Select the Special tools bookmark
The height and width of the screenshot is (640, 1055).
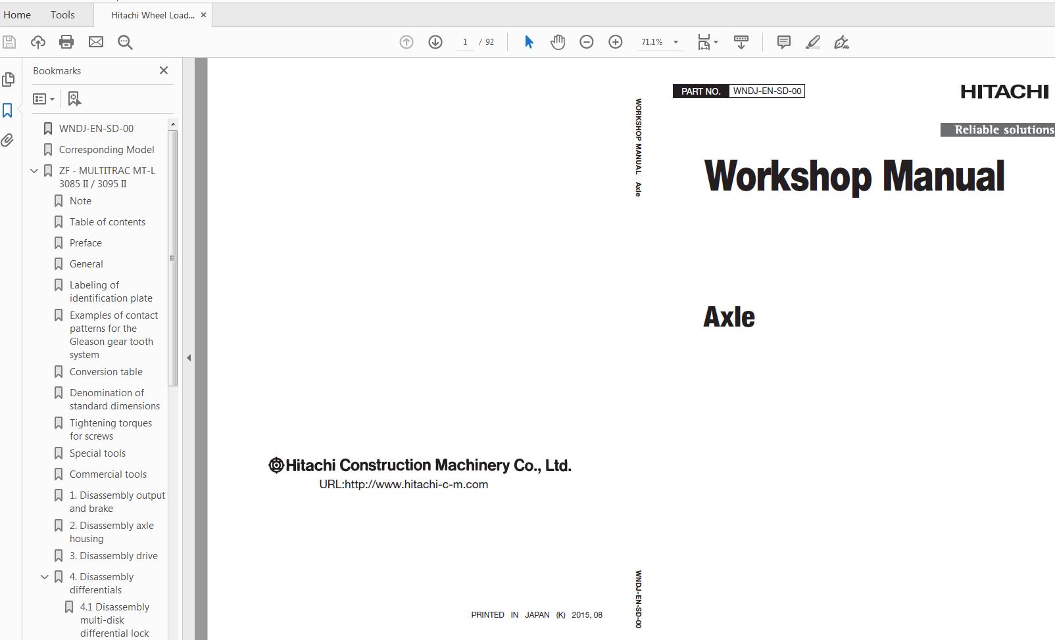pyautogui.click(x=97, y=453)
